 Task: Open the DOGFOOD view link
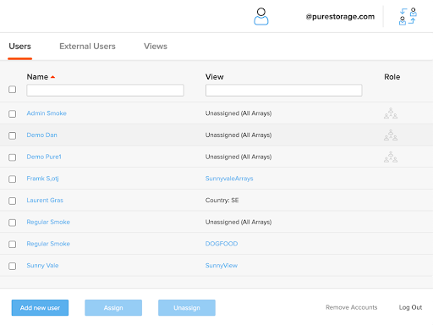pos(222,244)
